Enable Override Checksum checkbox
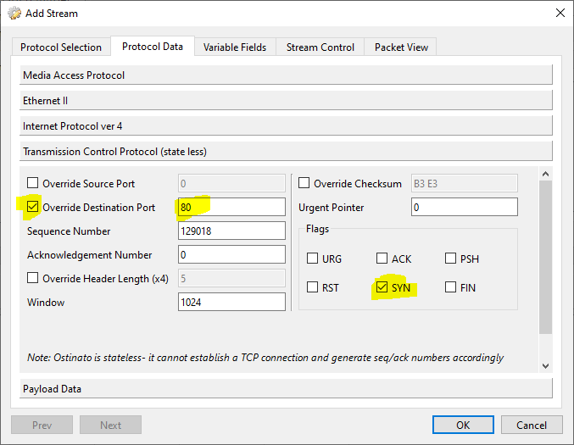Screen dimensions: 574x445 (x=304, y=182)
